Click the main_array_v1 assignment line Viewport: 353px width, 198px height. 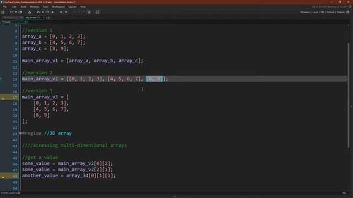[82, 61]
